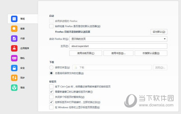Click the blue 安全 lock sidebar icon
The image size is (181, 114).
(x=14, y=68)
